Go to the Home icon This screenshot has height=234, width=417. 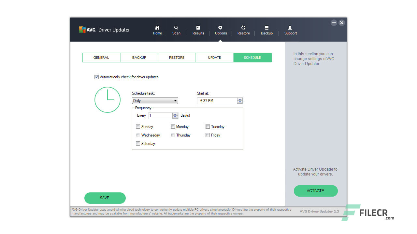pyautogui.click(x=157, y=28)
